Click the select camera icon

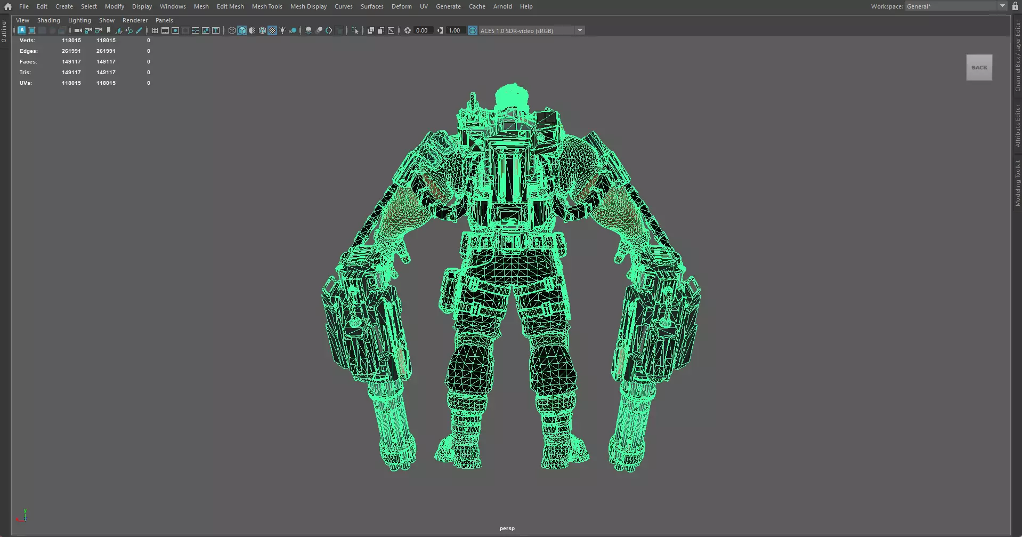tap(78, 30)
